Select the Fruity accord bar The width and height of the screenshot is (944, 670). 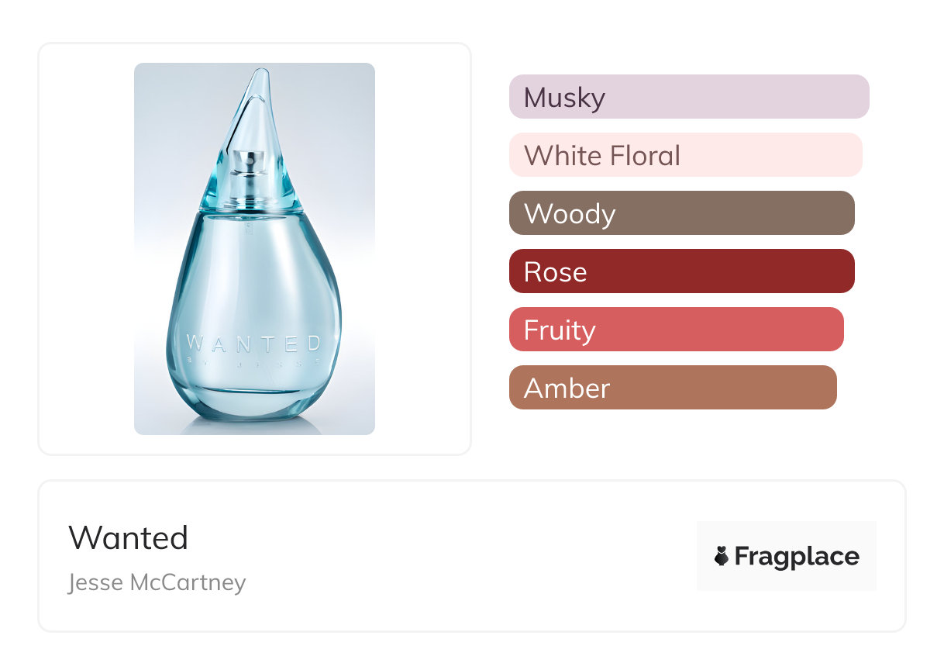click(x=676, y=330)
